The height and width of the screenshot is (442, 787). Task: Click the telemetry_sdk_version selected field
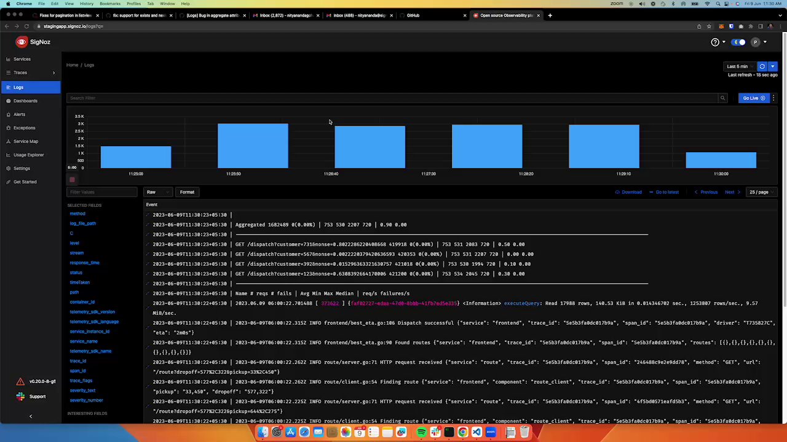pos(92,312)
